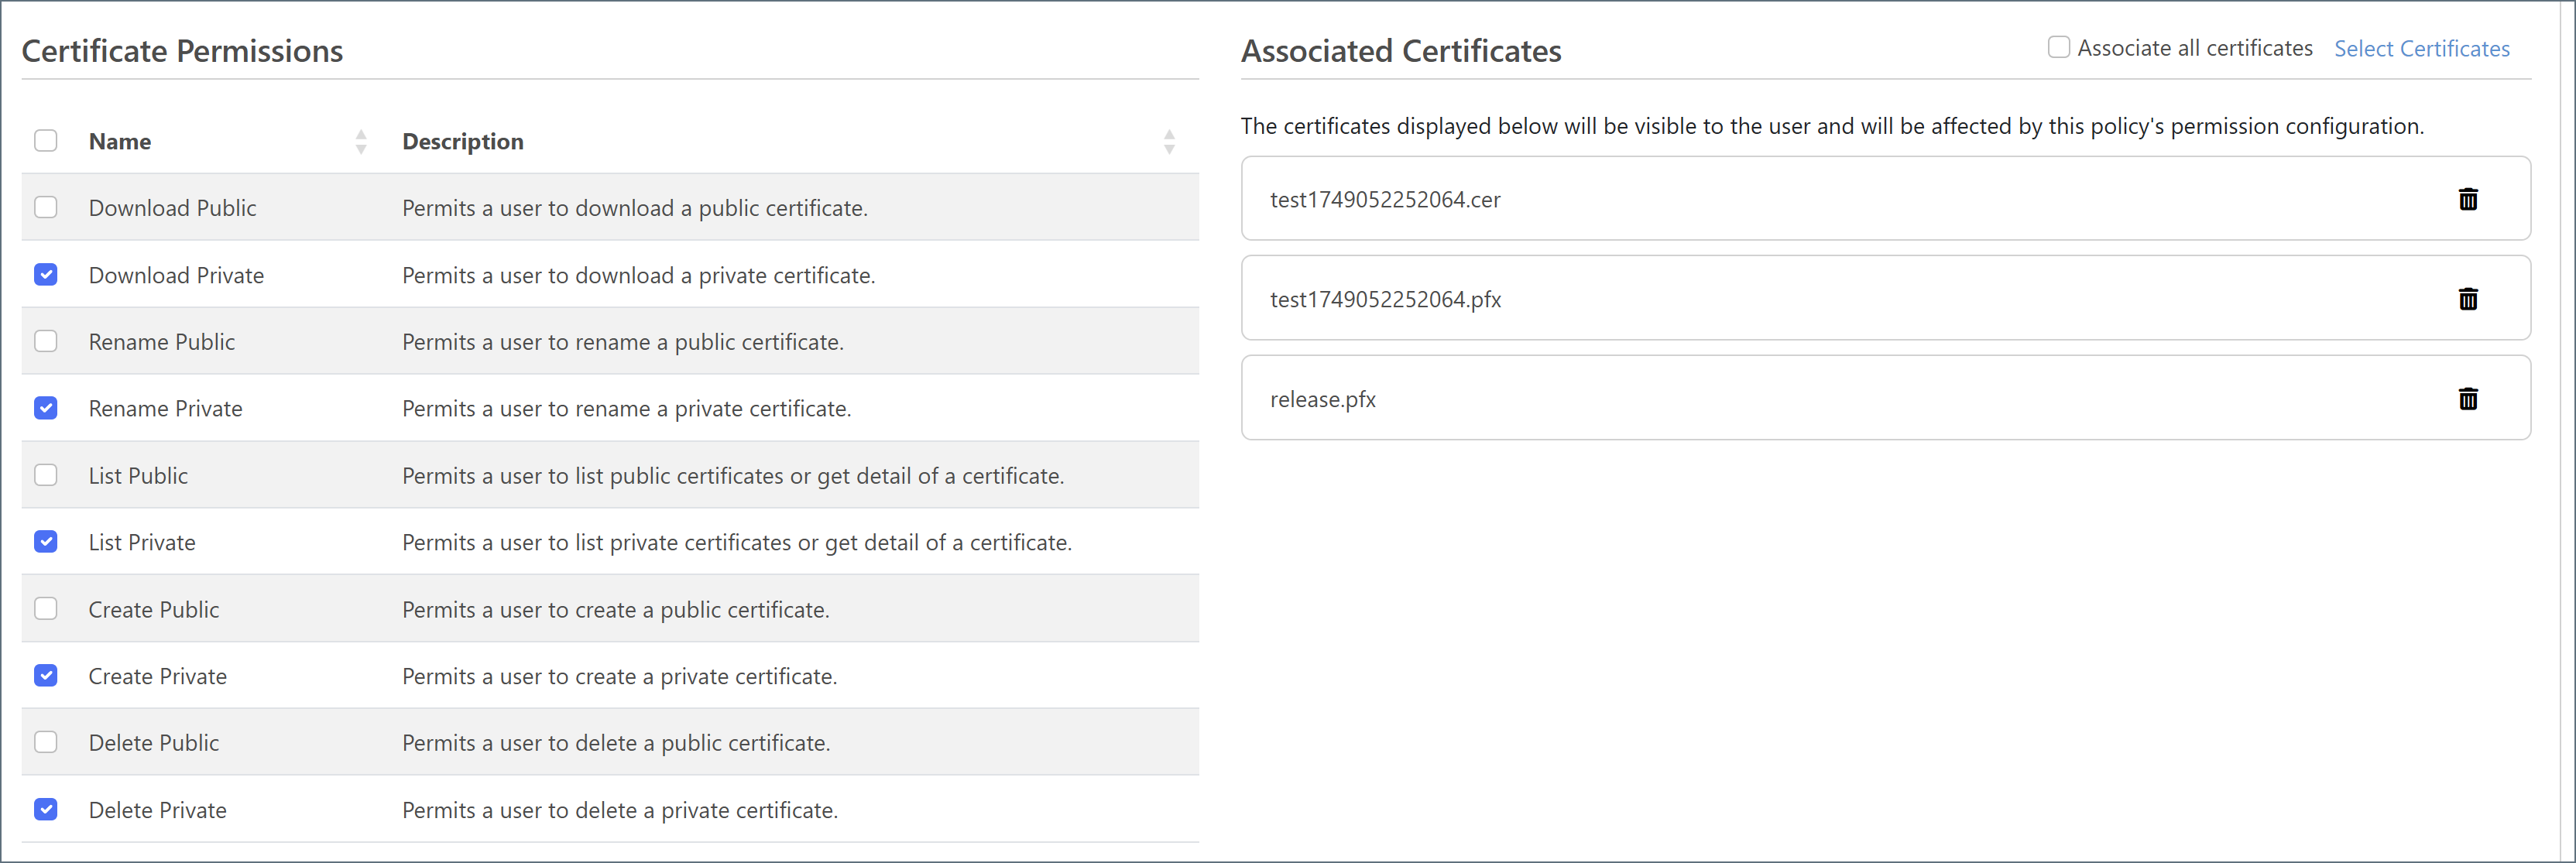Screen dimensions: 2576x863
Task: Uncheck Download Private permission
Action: 46,274
